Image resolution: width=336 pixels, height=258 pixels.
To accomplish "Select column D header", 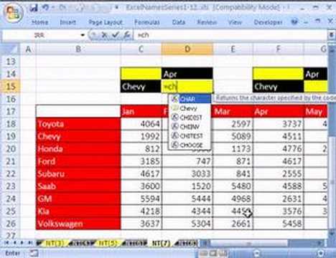I will [x=187, y=49].
